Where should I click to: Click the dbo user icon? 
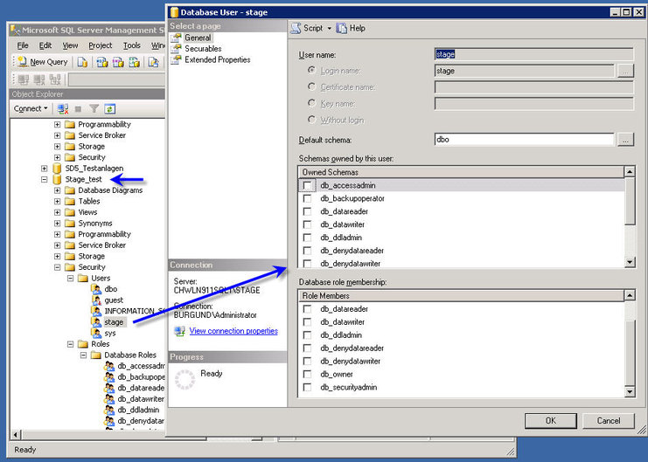tap(96, 289)
